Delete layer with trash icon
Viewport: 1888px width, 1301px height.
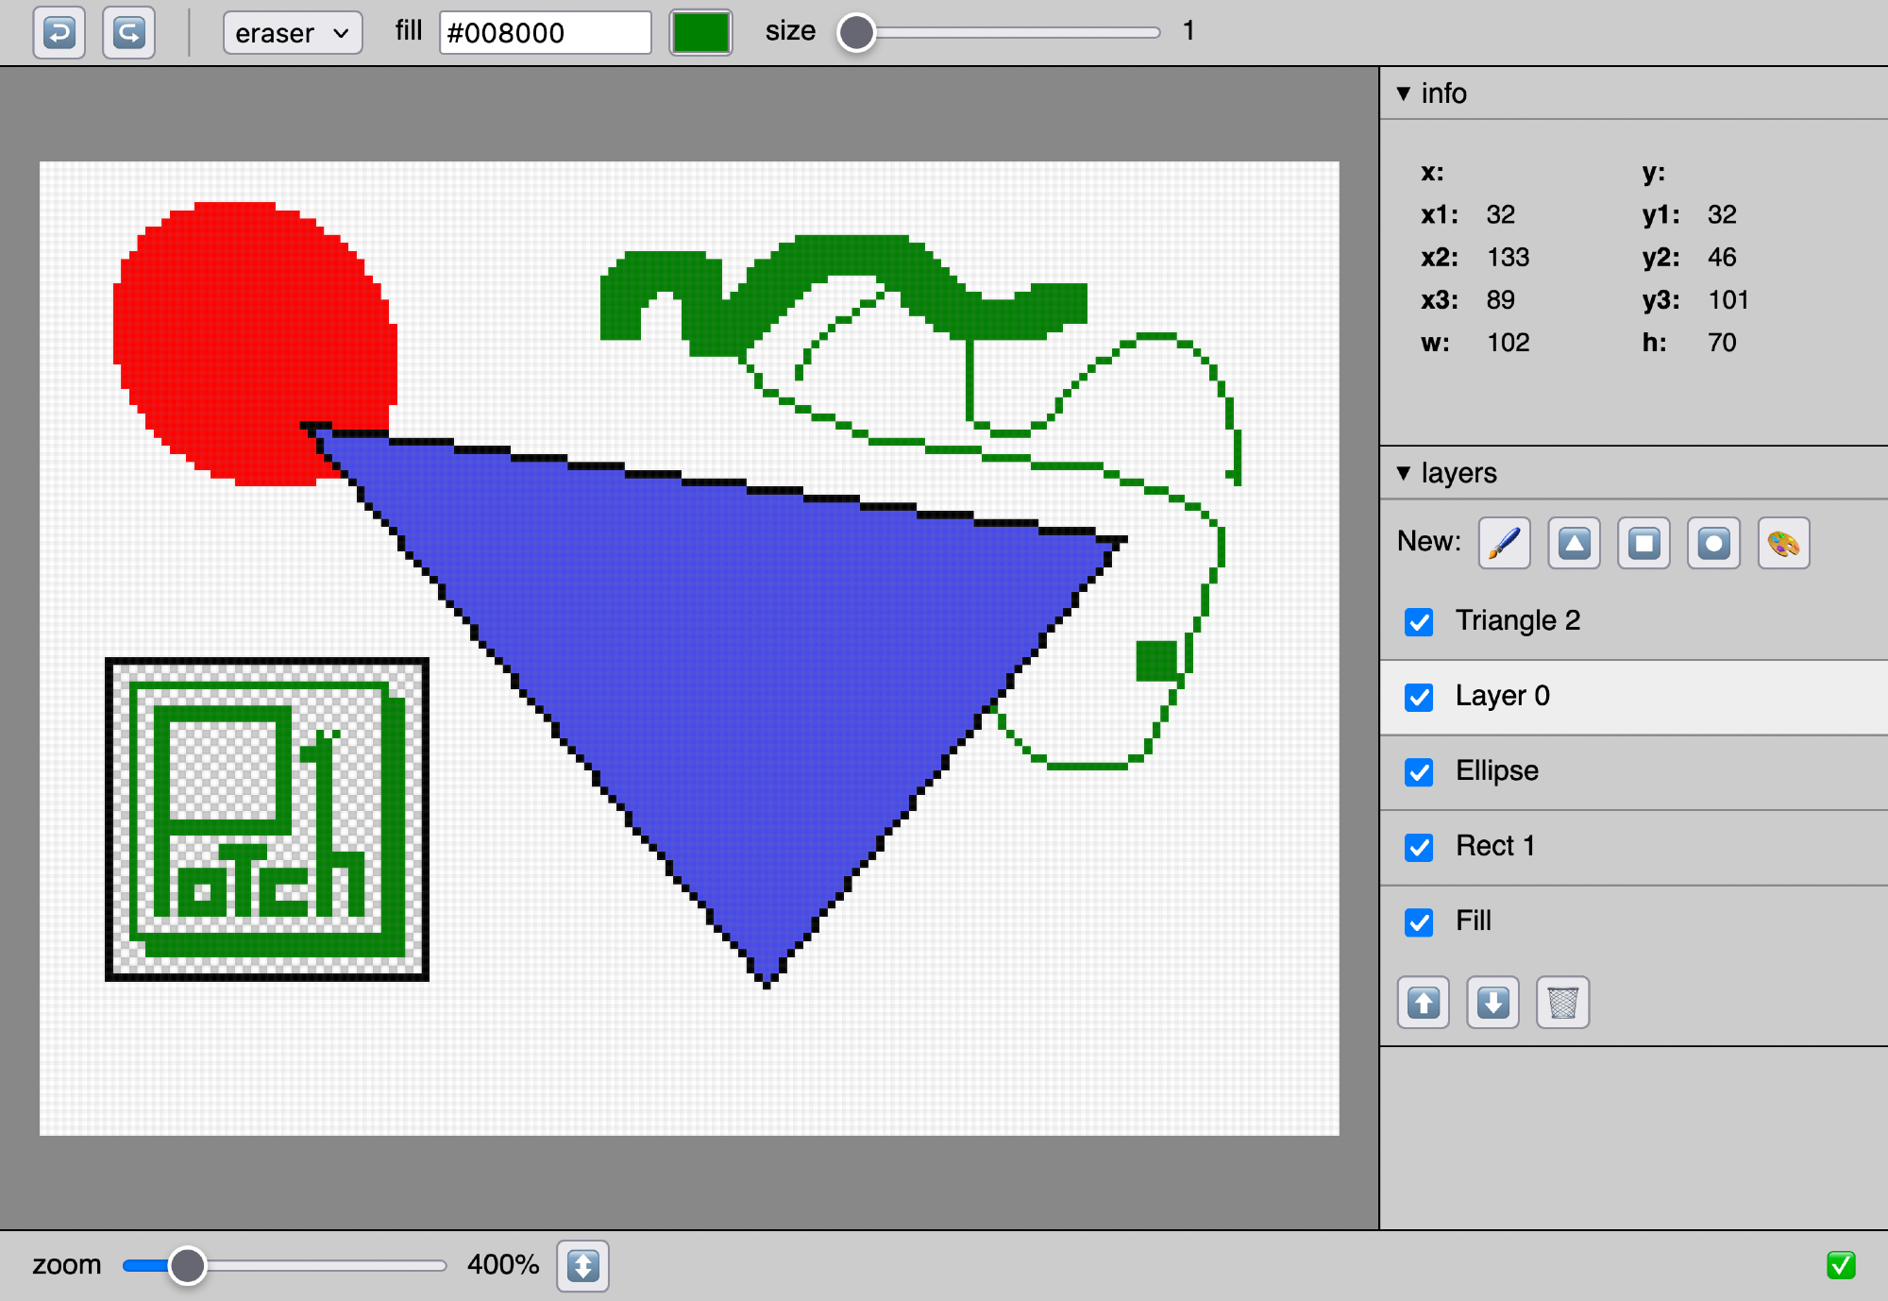point(1562,1002)
